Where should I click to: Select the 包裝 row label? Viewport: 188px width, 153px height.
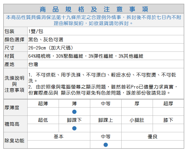[x=10, y=31]
